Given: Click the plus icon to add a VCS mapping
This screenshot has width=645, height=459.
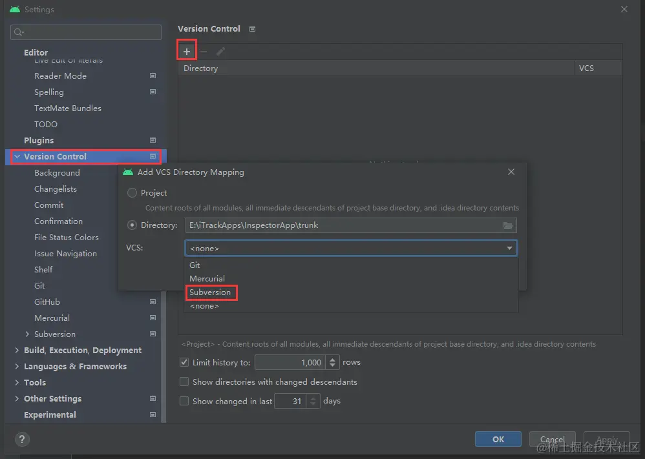Looking at the screenshot, I should pyautogui.click(x=187, y=52).
